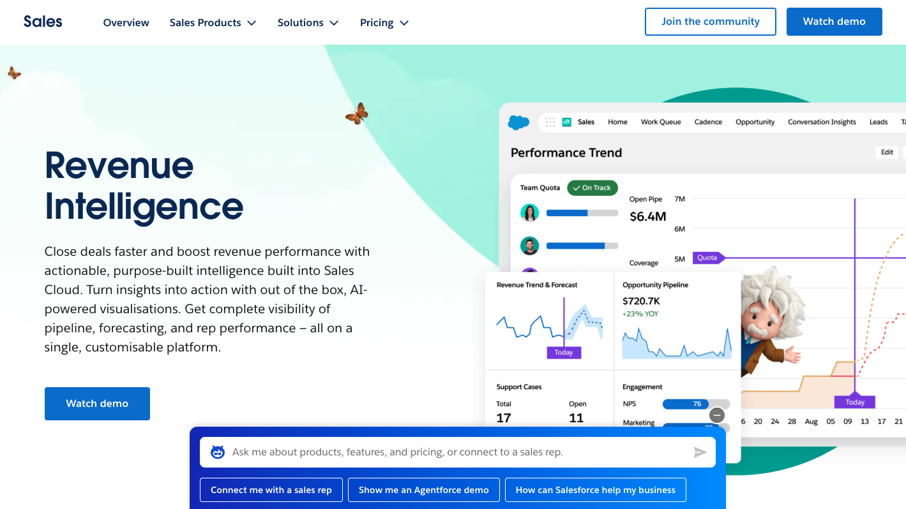Select Connect me with a sales rep

(271, 490)
